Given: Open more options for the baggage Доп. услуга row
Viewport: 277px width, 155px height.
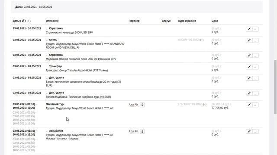Looking at the screenshot, I should [255, 78].
